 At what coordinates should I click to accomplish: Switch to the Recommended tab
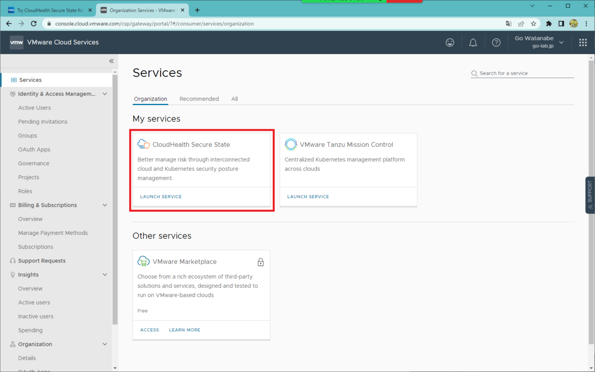pos(199,99)
